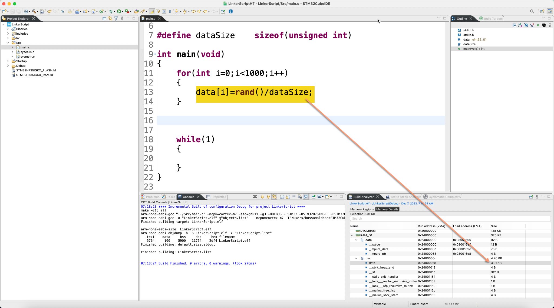Create a new C/C++ project from toolbar icon
The image size is (554, 308).
pyautogui.click(x=77, y=11)
